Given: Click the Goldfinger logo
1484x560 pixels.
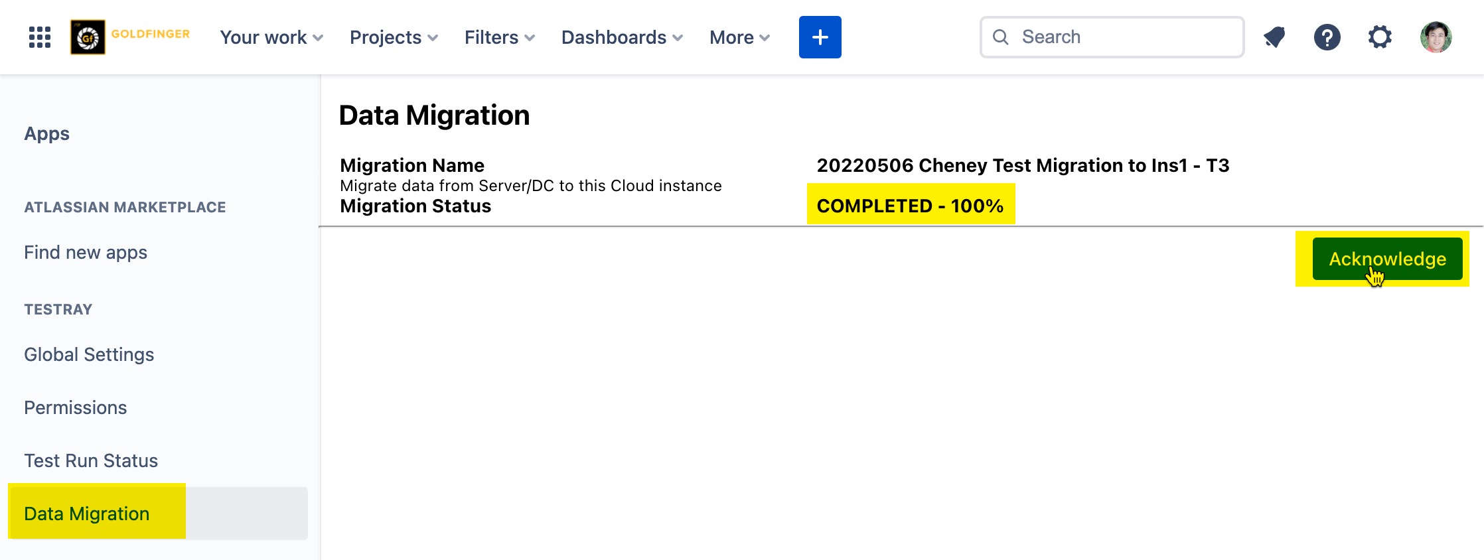Looking at the screenshot, I should pyautogui.click(x=130, y=37).
